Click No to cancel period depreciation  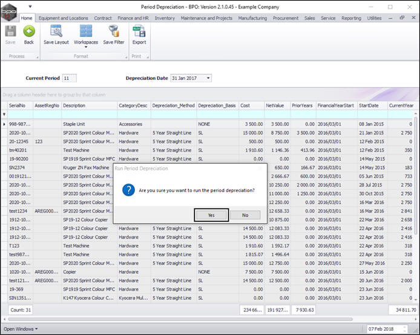(245, 214)
